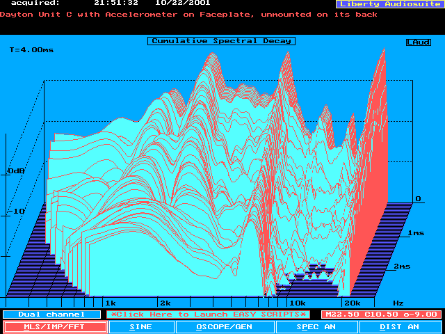Click the LAud logo box
The image size is (445, 334).
(x=418, y=42)
